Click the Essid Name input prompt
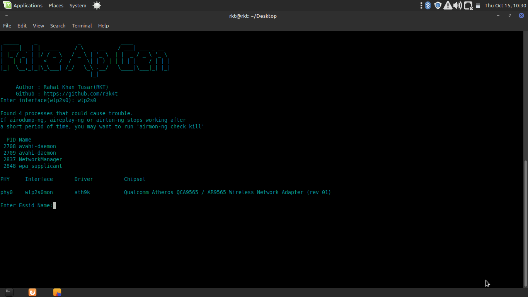This screenshot has width=528, height=297. pos(55,205)
